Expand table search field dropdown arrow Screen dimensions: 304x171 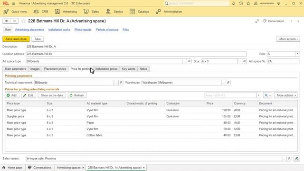(x=258, y=95)
